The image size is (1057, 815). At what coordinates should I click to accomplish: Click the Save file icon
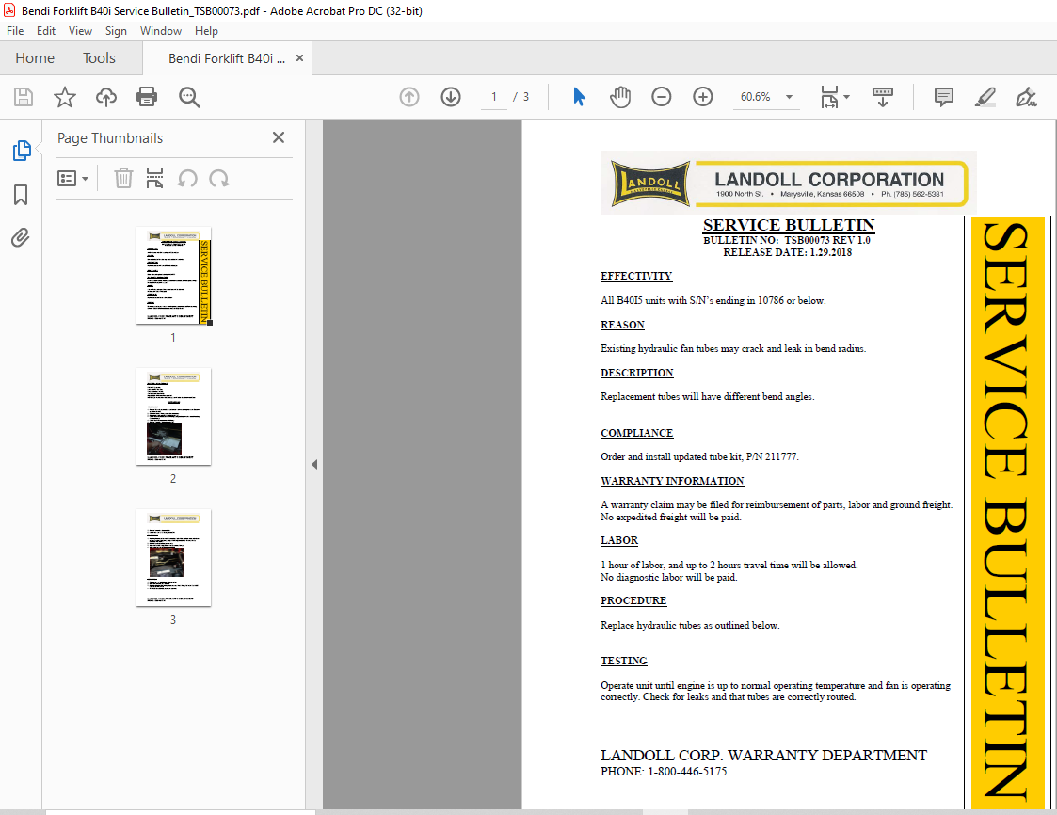[x=24, y=97]
